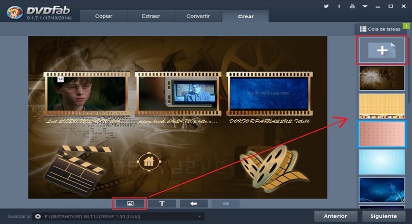Click the prison.break title text

tap(177, 121)
